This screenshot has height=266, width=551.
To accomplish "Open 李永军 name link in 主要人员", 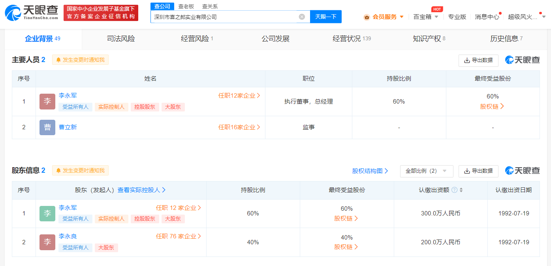I will point(68,95).
